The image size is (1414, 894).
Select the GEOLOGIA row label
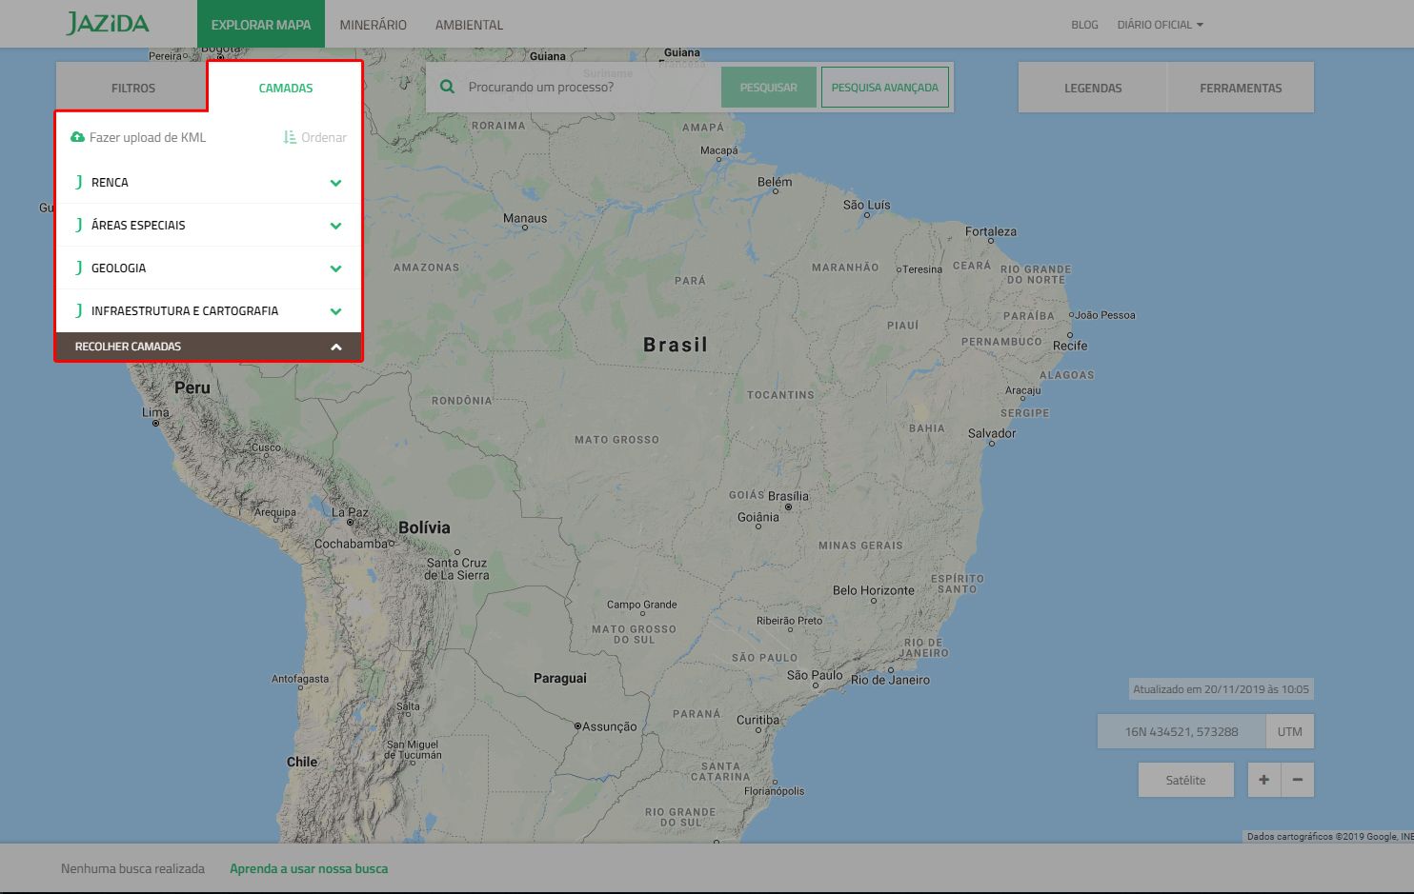pos(118,268)
